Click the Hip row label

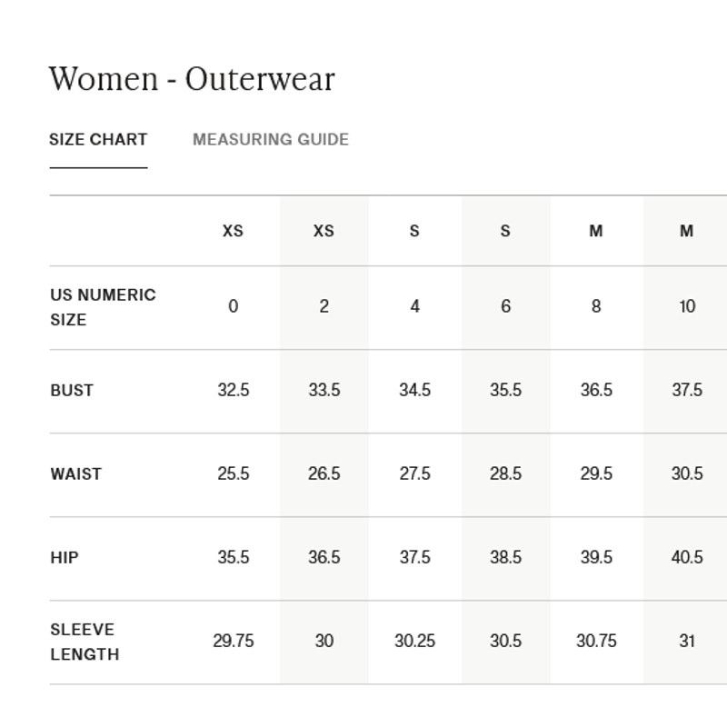[65, 557]
